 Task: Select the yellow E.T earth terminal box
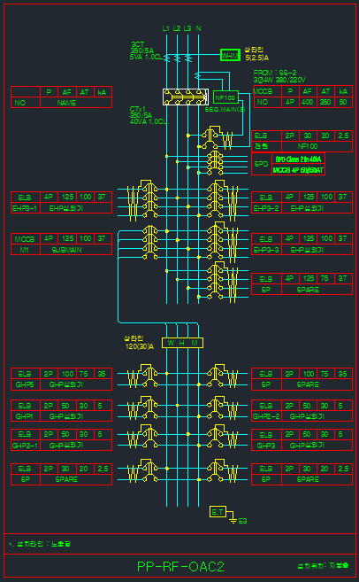pos(218,512)
